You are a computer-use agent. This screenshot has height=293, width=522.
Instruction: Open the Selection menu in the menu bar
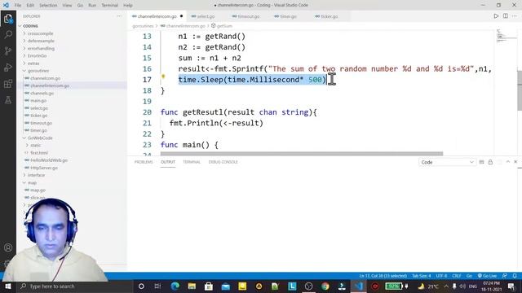pyautogui.click(x=48, y=6)
